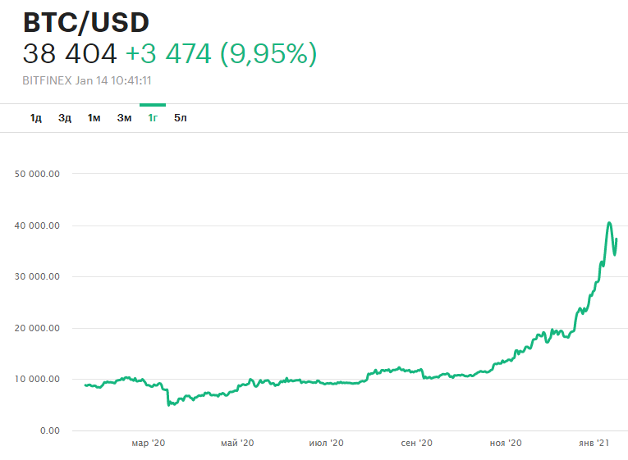This screenshot has height=460, width=628.
Task: Click the active 1г range tab
Action: point(153,118)
